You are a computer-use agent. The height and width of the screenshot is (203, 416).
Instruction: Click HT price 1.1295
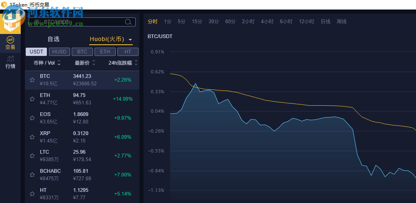tap(80, 190)
